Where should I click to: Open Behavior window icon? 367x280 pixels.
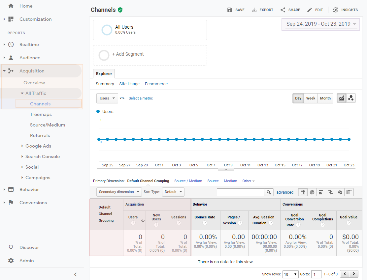pos(11,189)
